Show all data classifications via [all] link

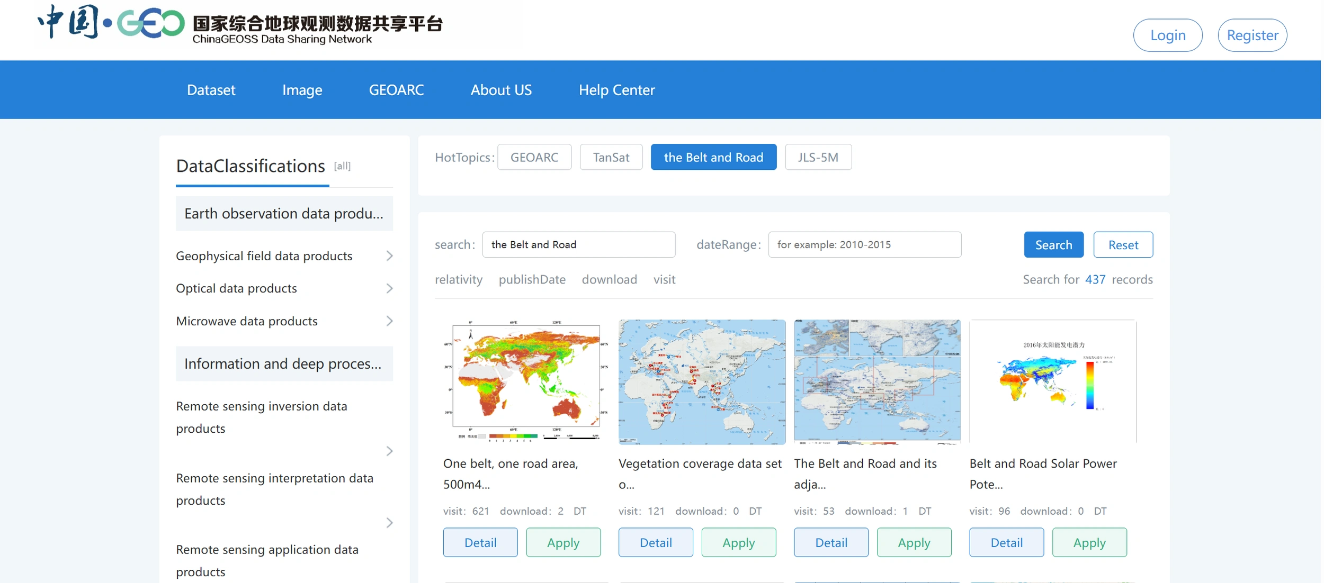click(342, 166)
